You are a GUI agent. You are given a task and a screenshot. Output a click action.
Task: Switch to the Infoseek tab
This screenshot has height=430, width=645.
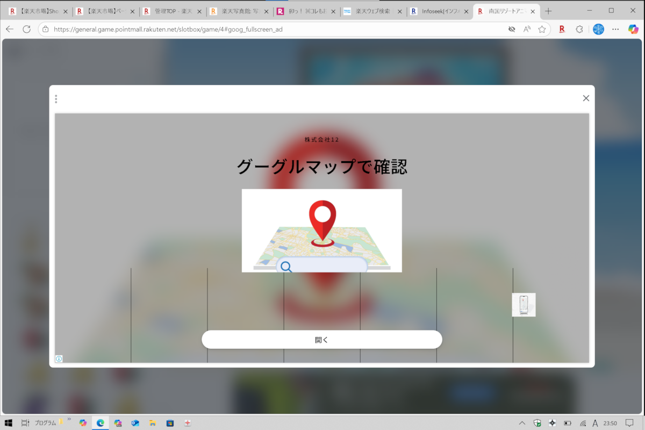pos(435,11)
